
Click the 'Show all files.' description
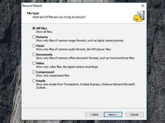pos(44,32)
